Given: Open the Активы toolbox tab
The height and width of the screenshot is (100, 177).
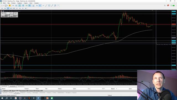Looking at the screenshot, I should pyautogui.click(x=11, y=93).
